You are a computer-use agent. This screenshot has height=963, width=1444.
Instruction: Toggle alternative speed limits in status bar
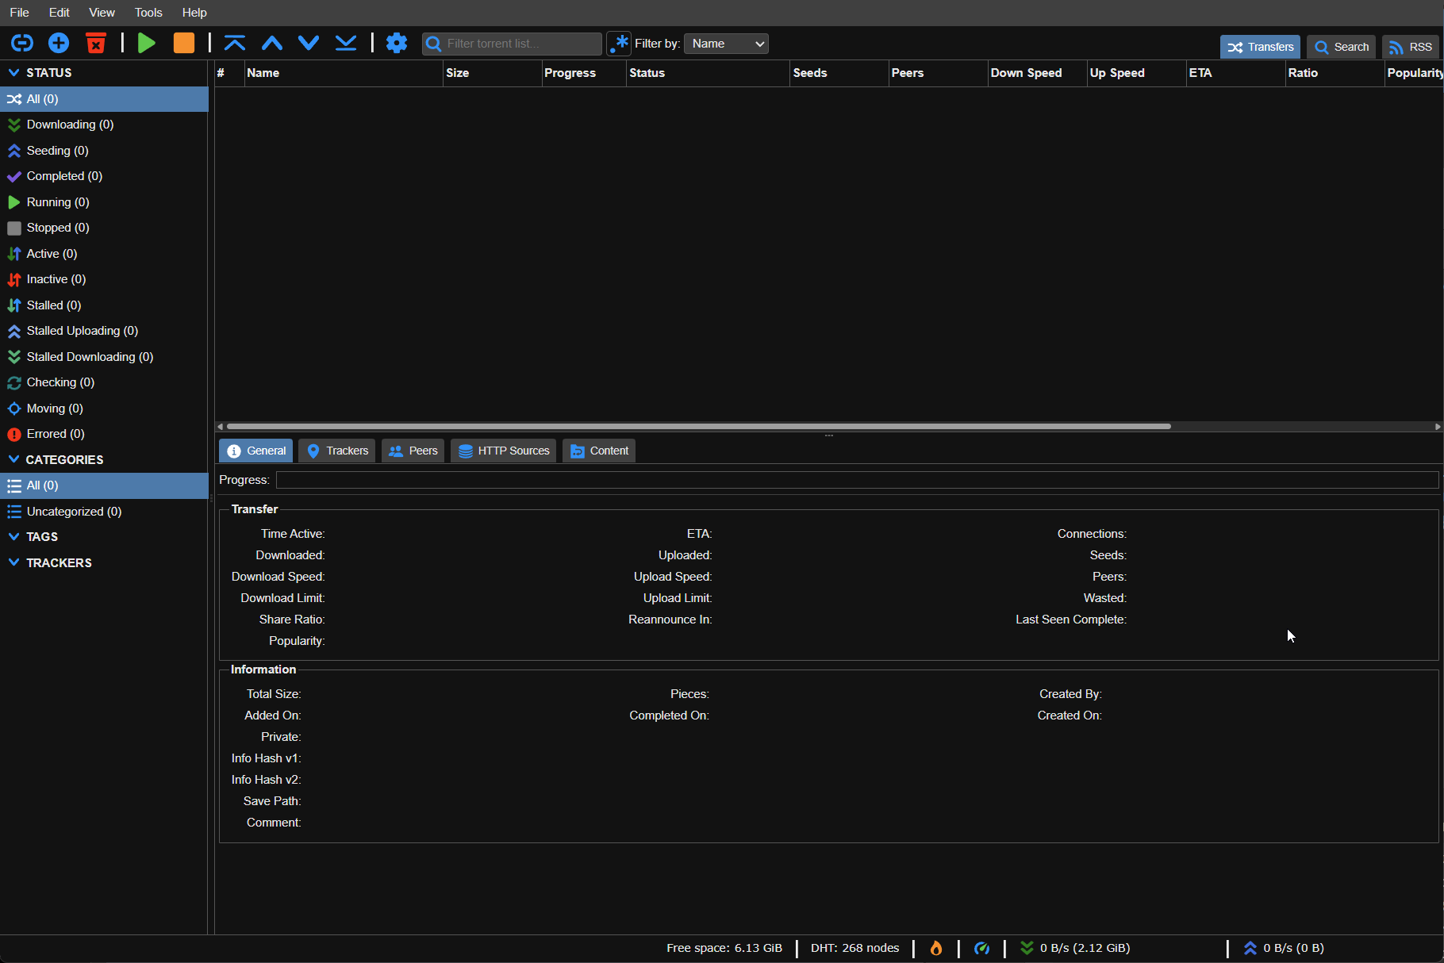(x=981, y=948)
